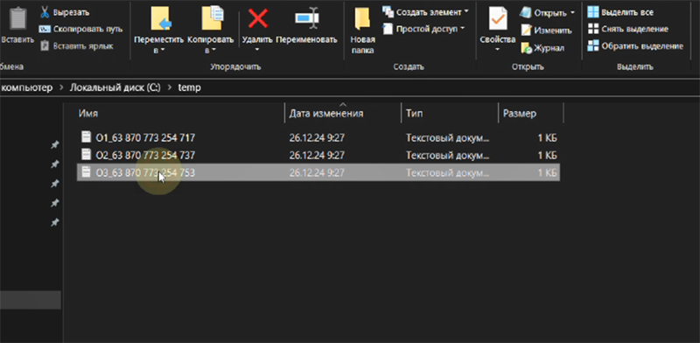Click the Открыть button

point(547,13)
